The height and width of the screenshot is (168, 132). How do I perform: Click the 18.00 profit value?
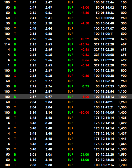pos(85,160)
